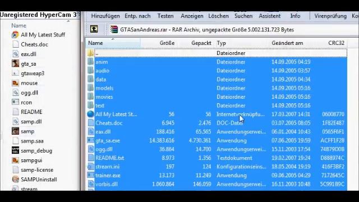Image resolution: width=359 pixels, height=202 pixels.
Task: Click Entp. nach in WinRAR toolbar
Action: (137, 16)
